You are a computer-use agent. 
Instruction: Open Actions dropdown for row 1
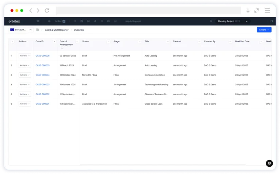[25, 56]
